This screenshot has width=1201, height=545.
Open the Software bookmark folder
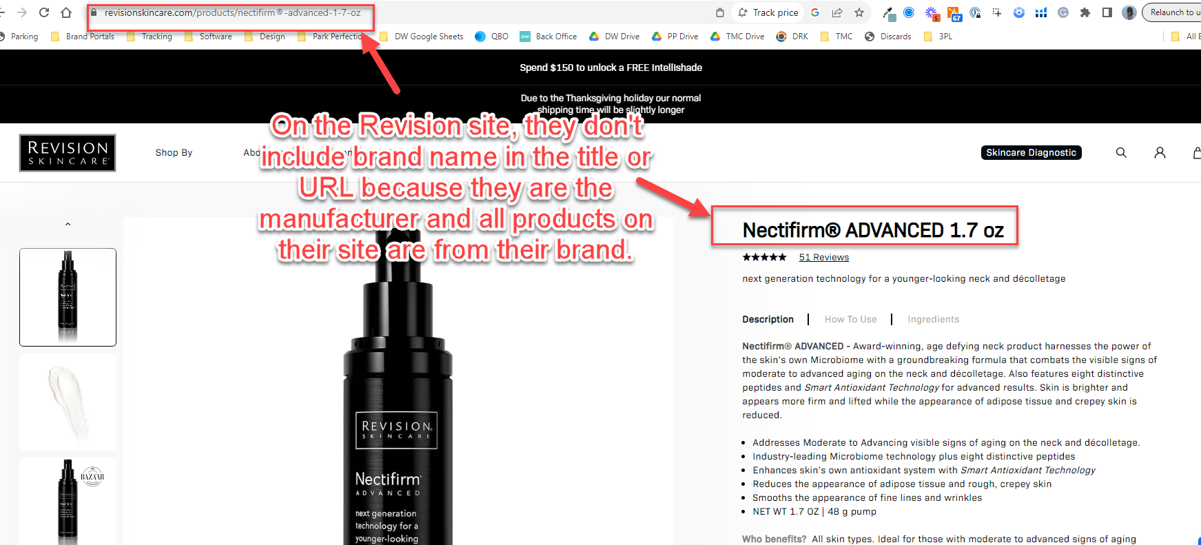(x=209, y=37)
